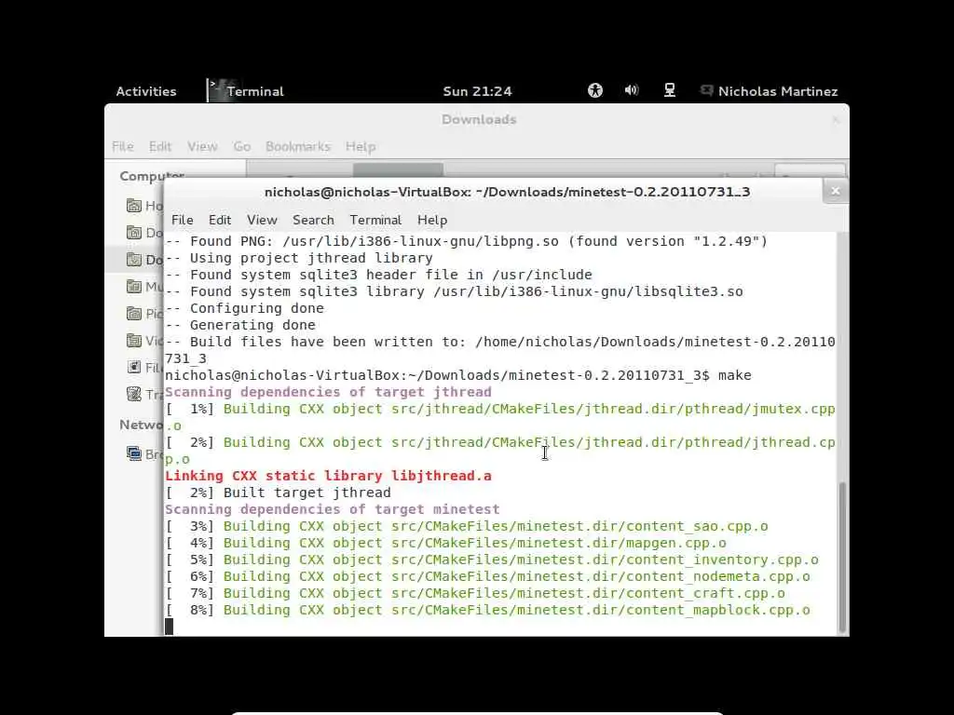Image resolution: width=954 pixels, height=715 pixels.
Task: Click the terminal title bar text
Action: tap(507, 192)
